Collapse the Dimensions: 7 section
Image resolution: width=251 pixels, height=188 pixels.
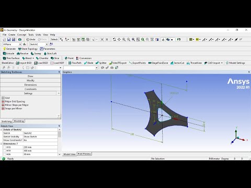point(2,144)
